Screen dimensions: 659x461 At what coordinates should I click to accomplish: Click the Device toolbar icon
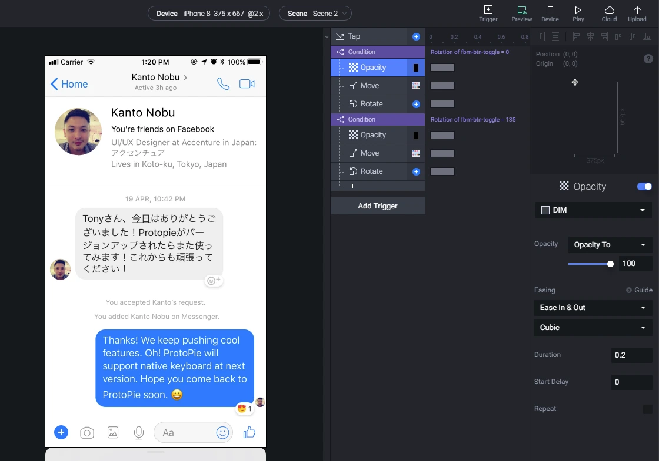(550, 14)
